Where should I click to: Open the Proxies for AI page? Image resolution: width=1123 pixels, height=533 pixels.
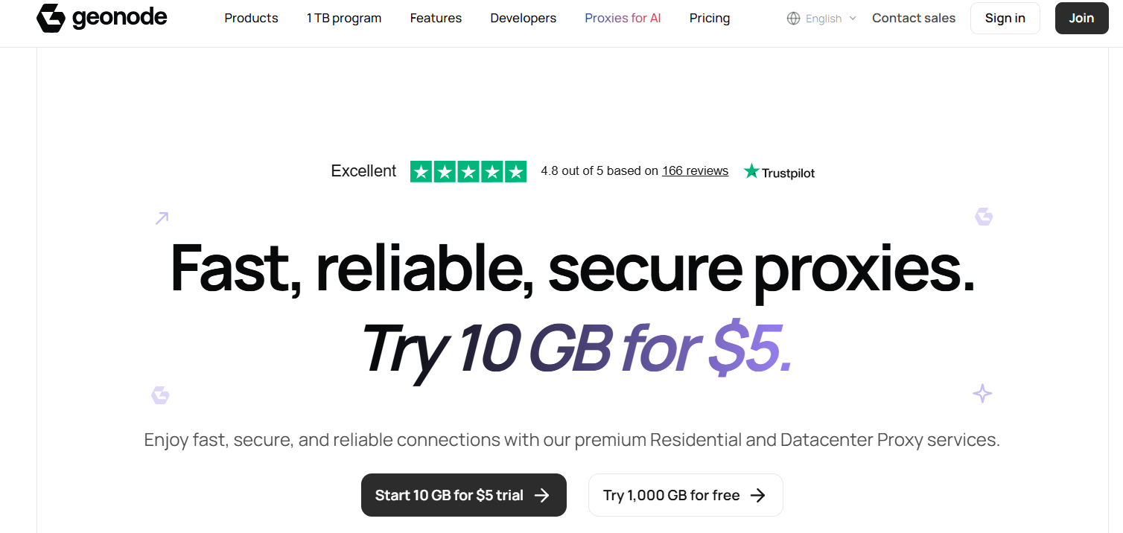(x=623, y=19)
